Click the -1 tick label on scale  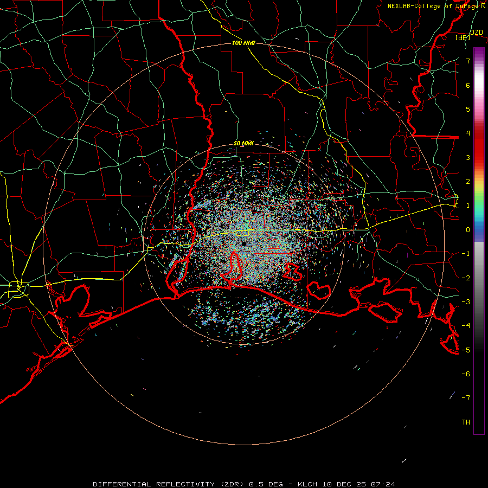click(x=466, y=254)
